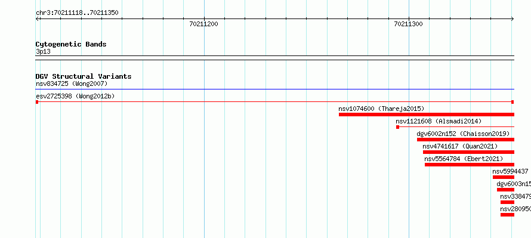This screenshot has height=238, width=531.
Task: Click the 70211200 ruler coordinate label
Action: [204, 24]
